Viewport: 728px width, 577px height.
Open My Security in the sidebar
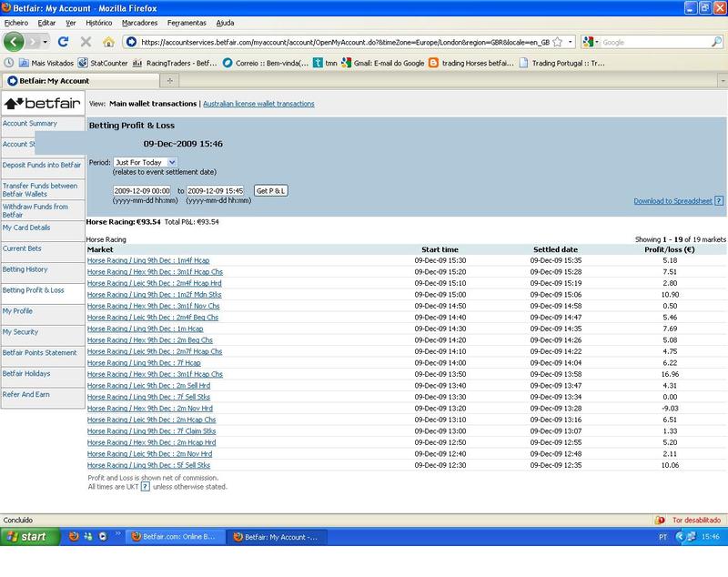(x=20, y=332)
